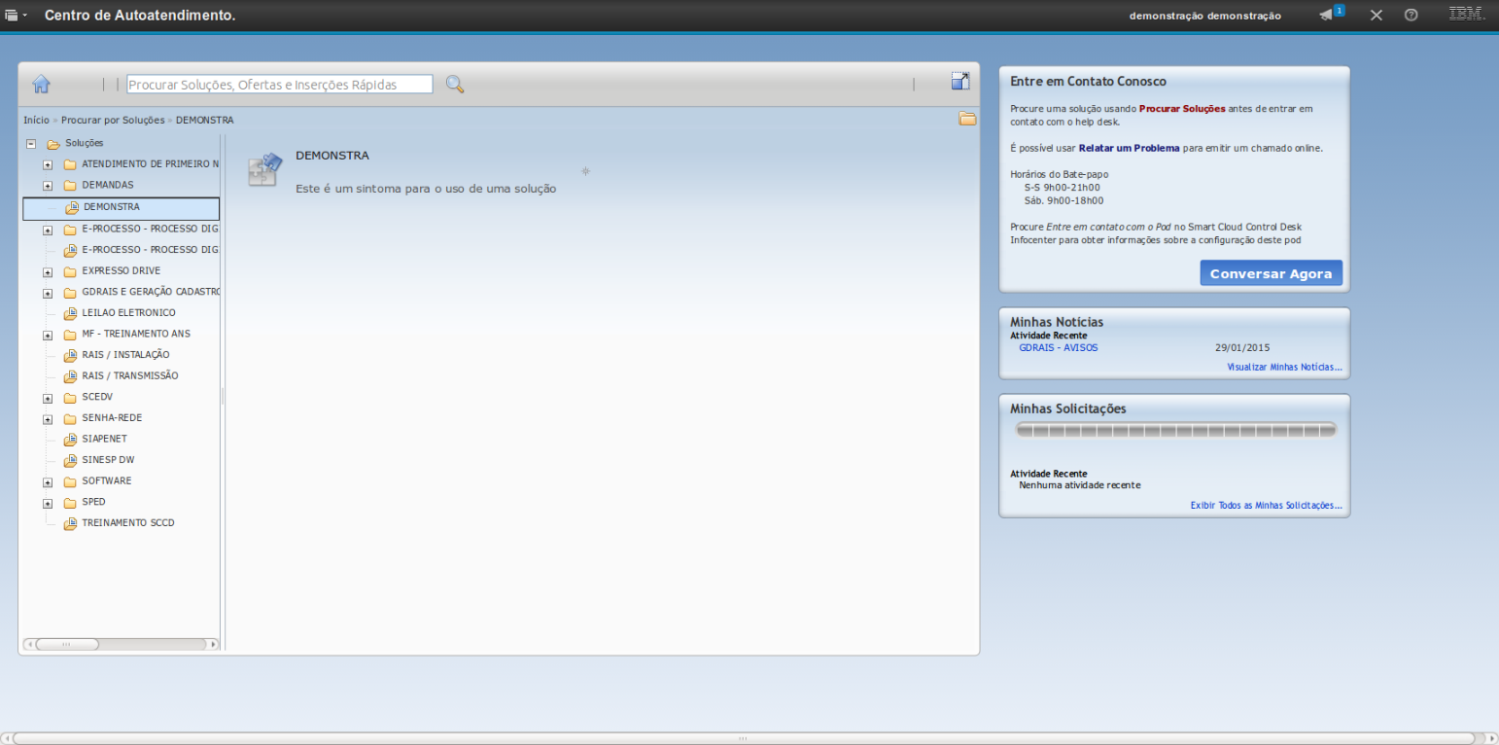
Task: Click the Home house icon
Action: [41, 84]
